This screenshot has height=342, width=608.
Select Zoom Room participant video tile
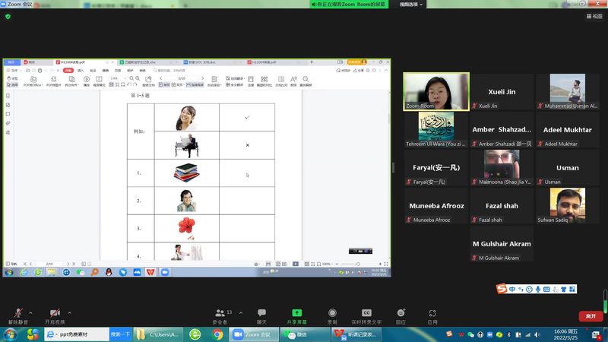pyautogui.click(x=436, y=91)
